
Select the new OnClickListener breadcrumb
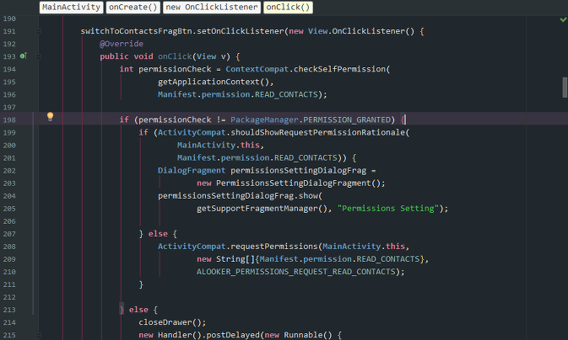click(x=212, y=8)
